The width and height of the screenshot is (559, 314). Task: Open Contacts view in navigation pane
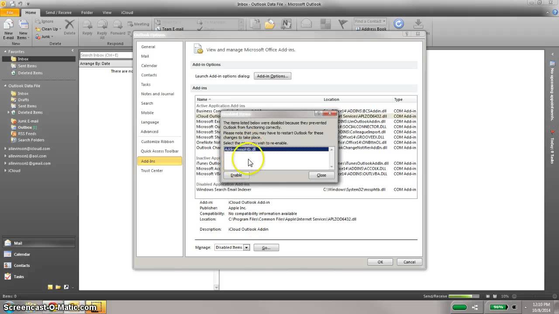pyautogui.click(x=38, y=265)
